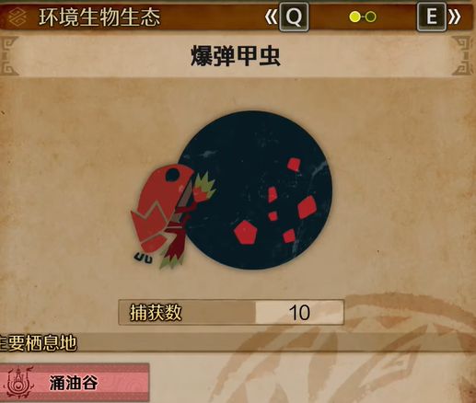The width and height of the screenshot is (476, 403).
Task: Click the red pentagon gem on the ball
Action: (246, 232)
